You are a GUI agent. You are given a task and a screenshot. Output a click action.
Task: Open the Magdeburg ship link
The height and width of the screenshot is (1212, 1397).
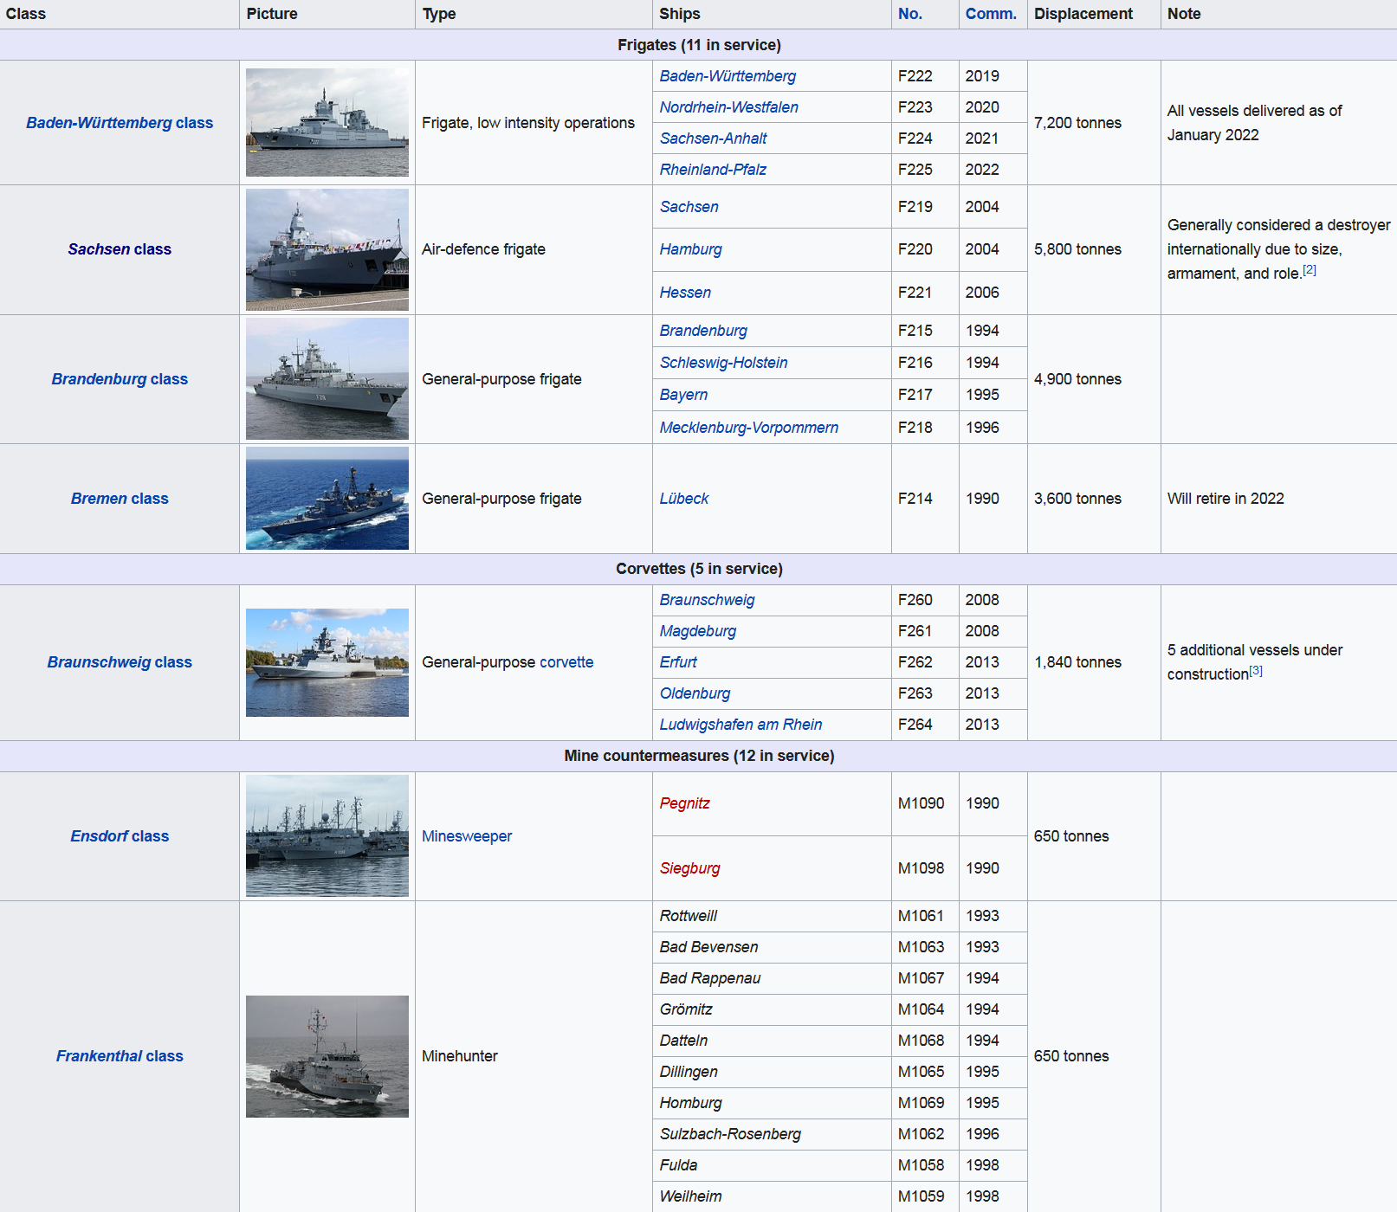[698, 631]
